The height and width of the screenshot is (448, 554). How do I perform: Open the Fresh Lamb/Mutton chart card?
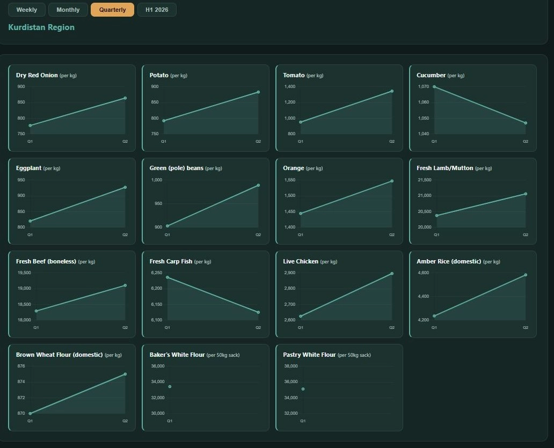coord(473,201)
